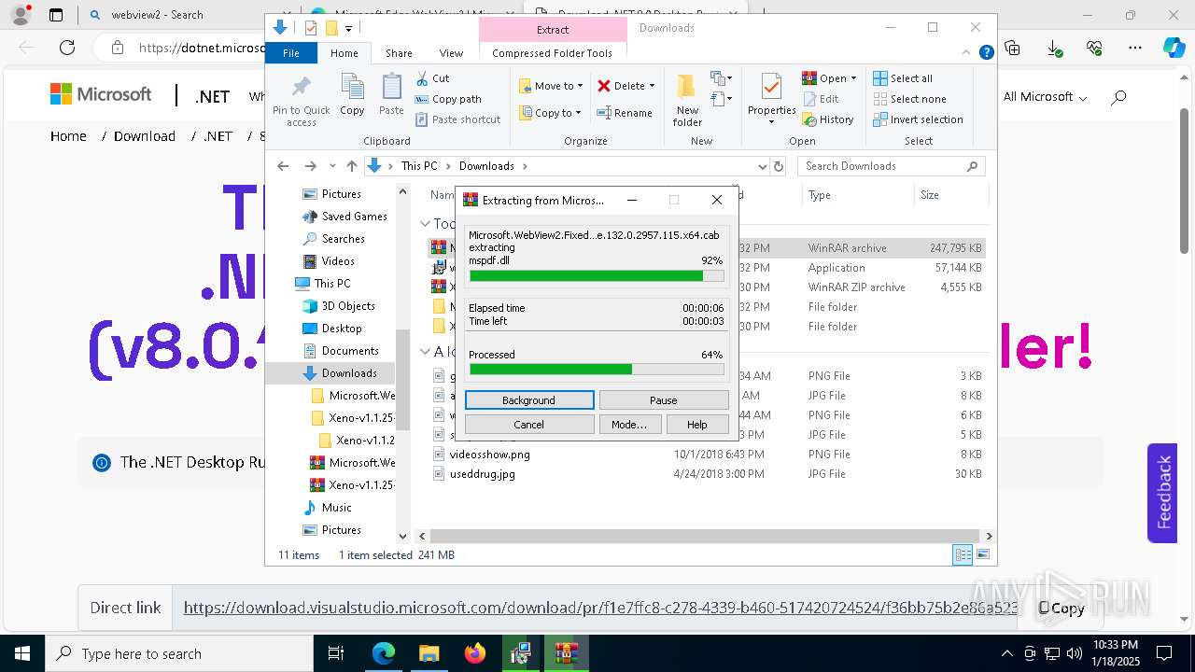Open the notification center icon

coord(1164,653)
